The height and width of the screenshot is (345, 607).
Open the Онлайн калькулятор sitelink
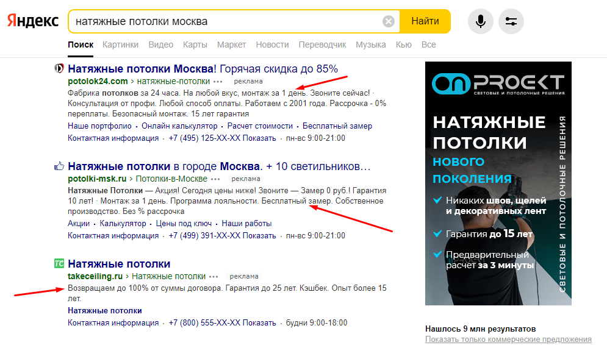(x=179, y=126)
